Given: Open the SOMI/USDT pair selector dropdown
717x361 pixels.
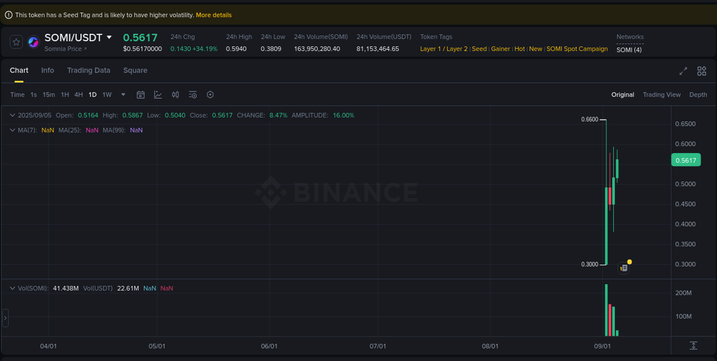Looking at the screenshot, I should (x=110, y=37).
